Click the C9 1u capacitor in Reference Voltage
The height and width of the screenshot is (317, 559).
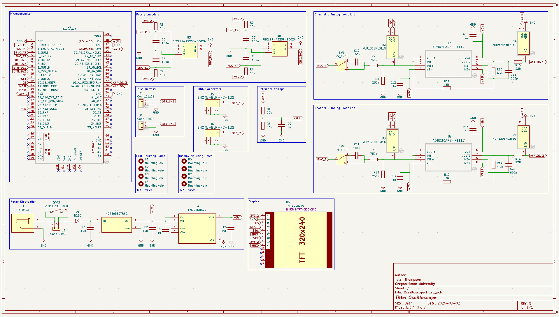pyautogui.click(x=281, y=126)
